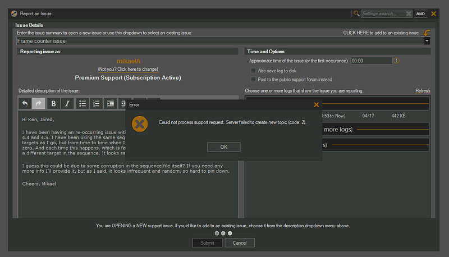The width and height of the screenshot is (449, 257).
Task: Toggle italic formatting in the description editor
Action: (67, 103)
